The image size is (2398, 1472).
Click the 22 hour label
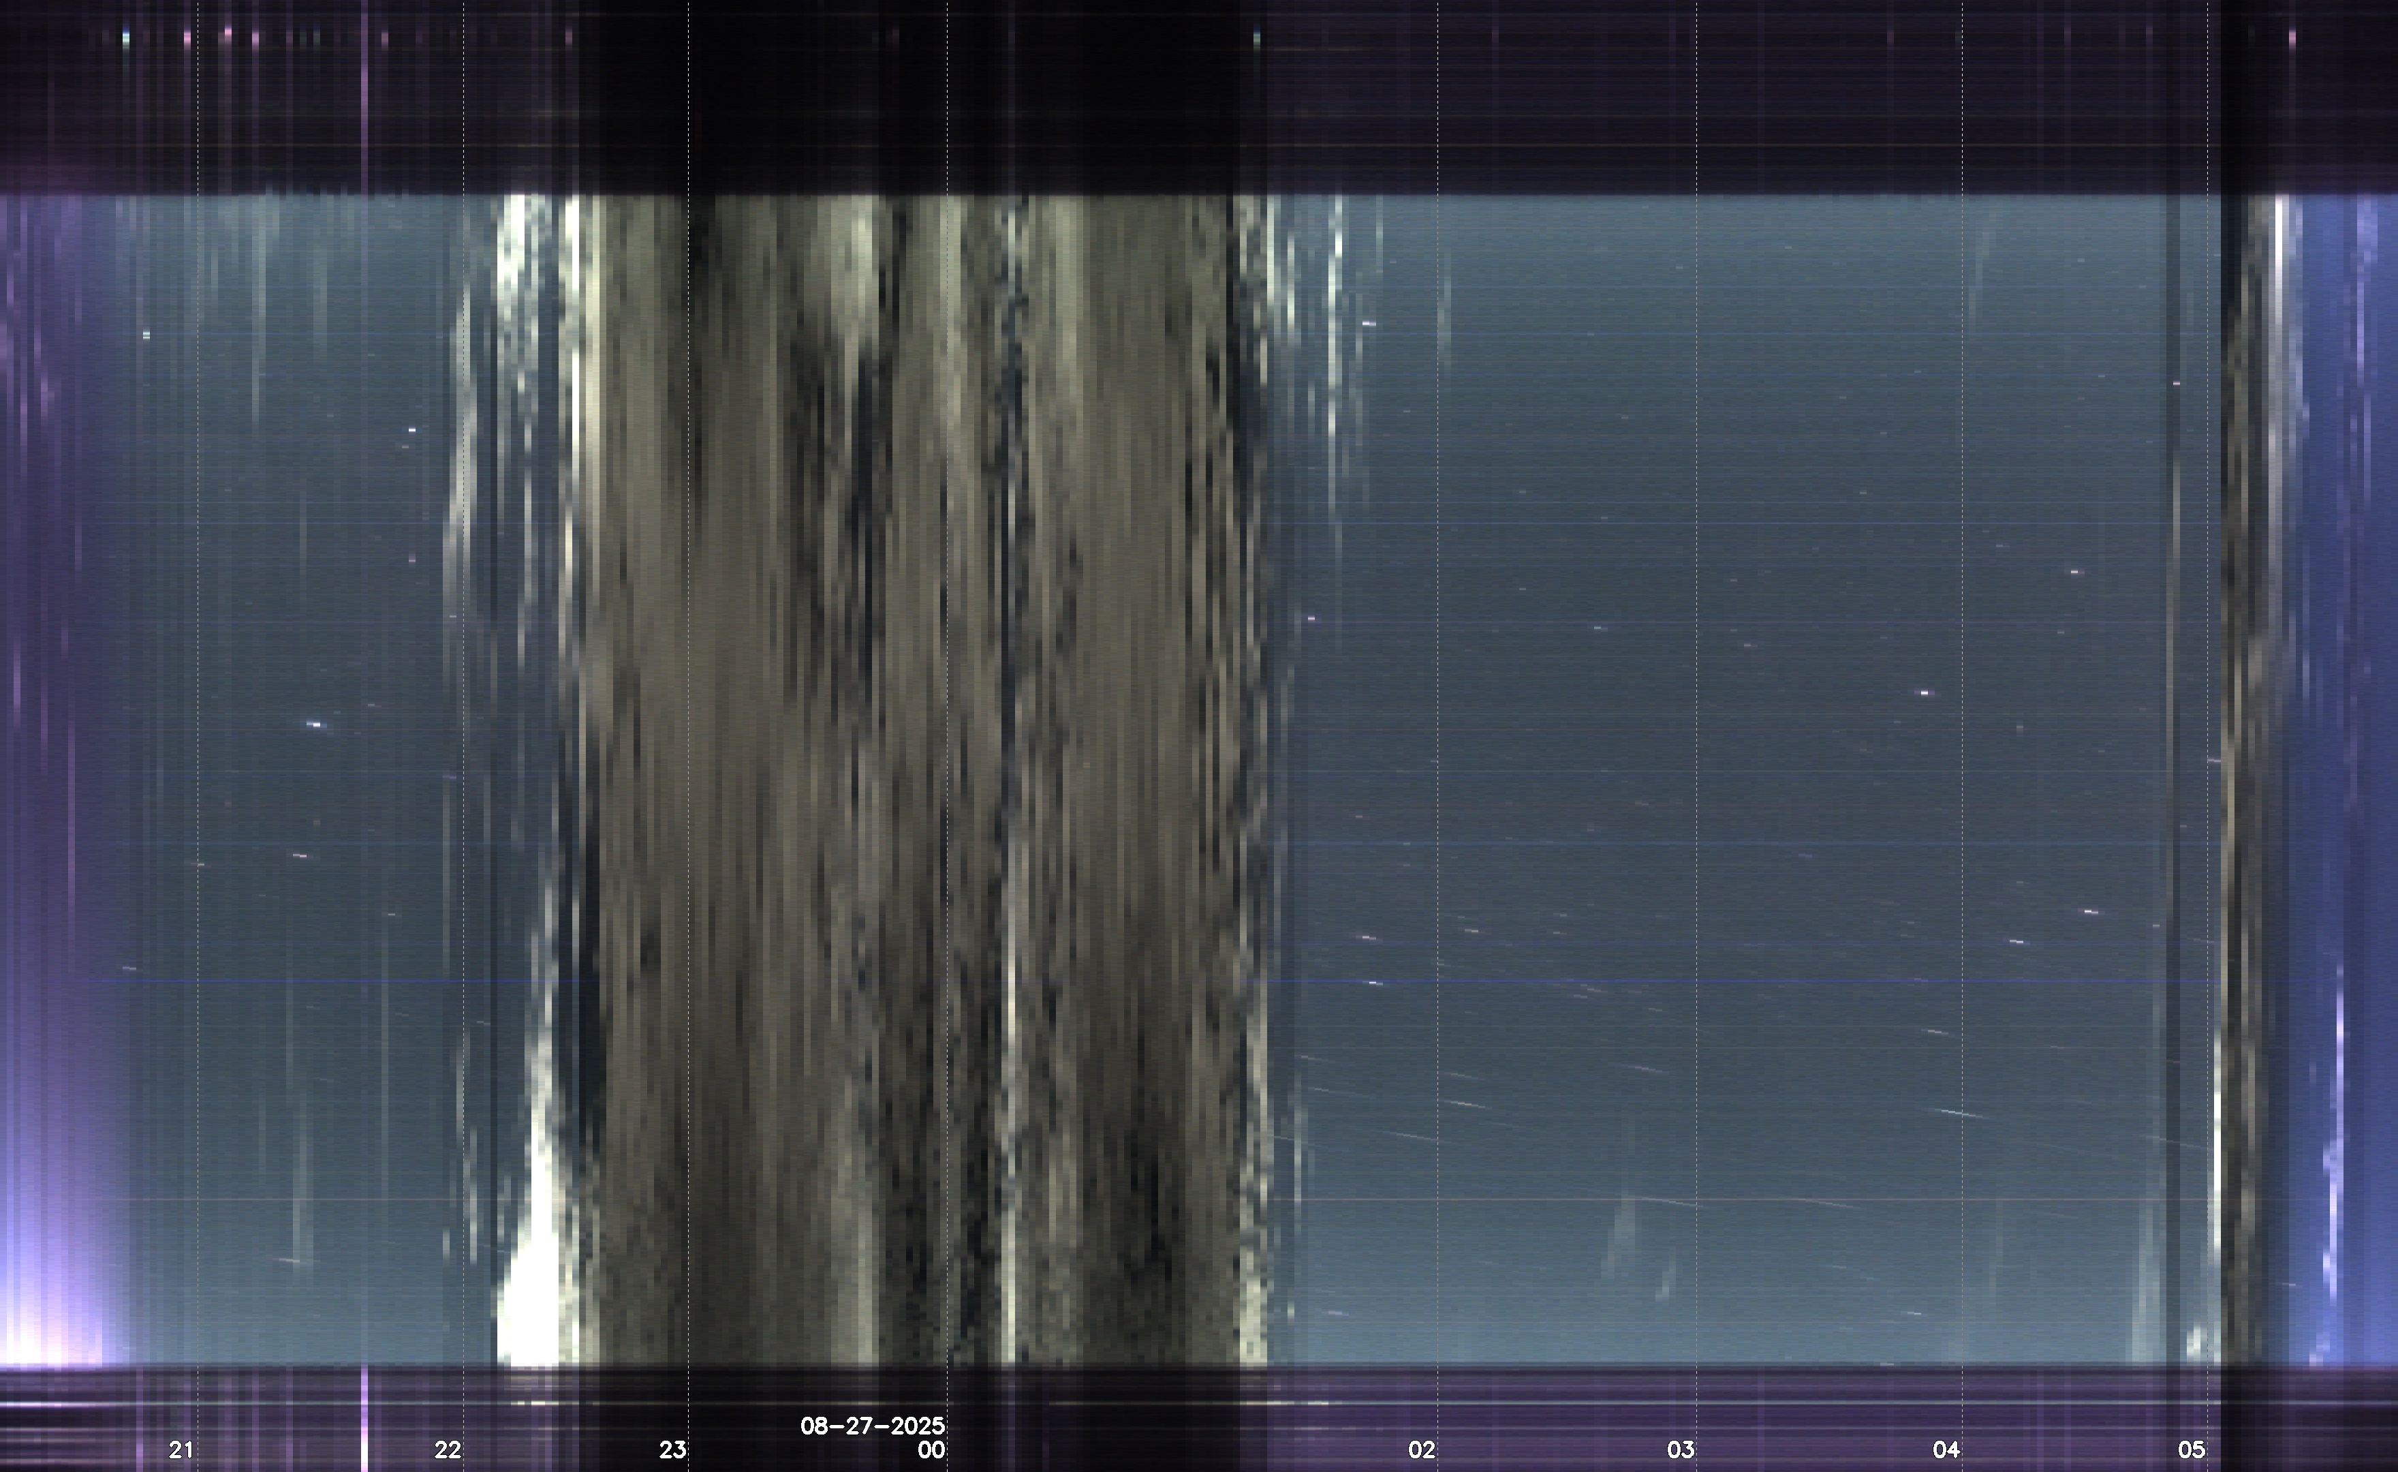448,1450
